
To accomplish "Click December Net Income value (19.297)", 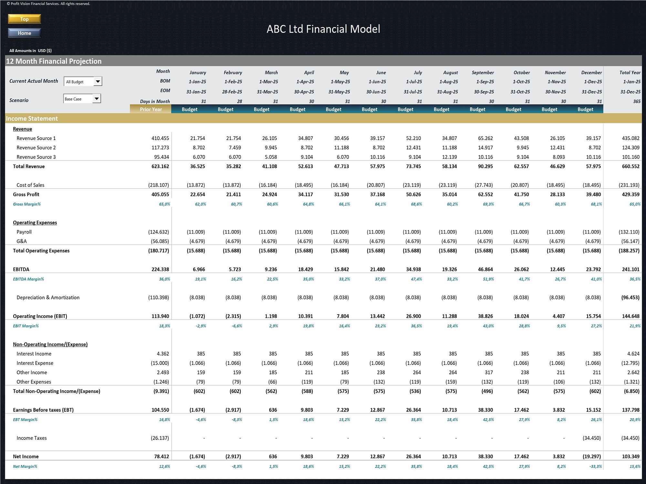I will (591, 457).
